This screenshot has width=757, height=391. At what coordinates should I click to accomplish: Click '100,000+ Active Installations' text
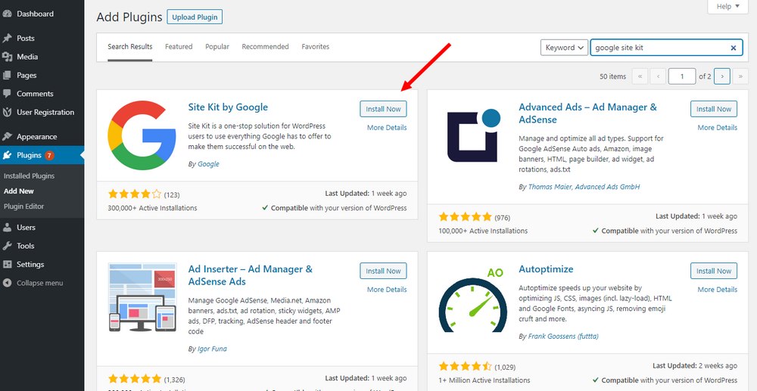[x=483, y=231]
